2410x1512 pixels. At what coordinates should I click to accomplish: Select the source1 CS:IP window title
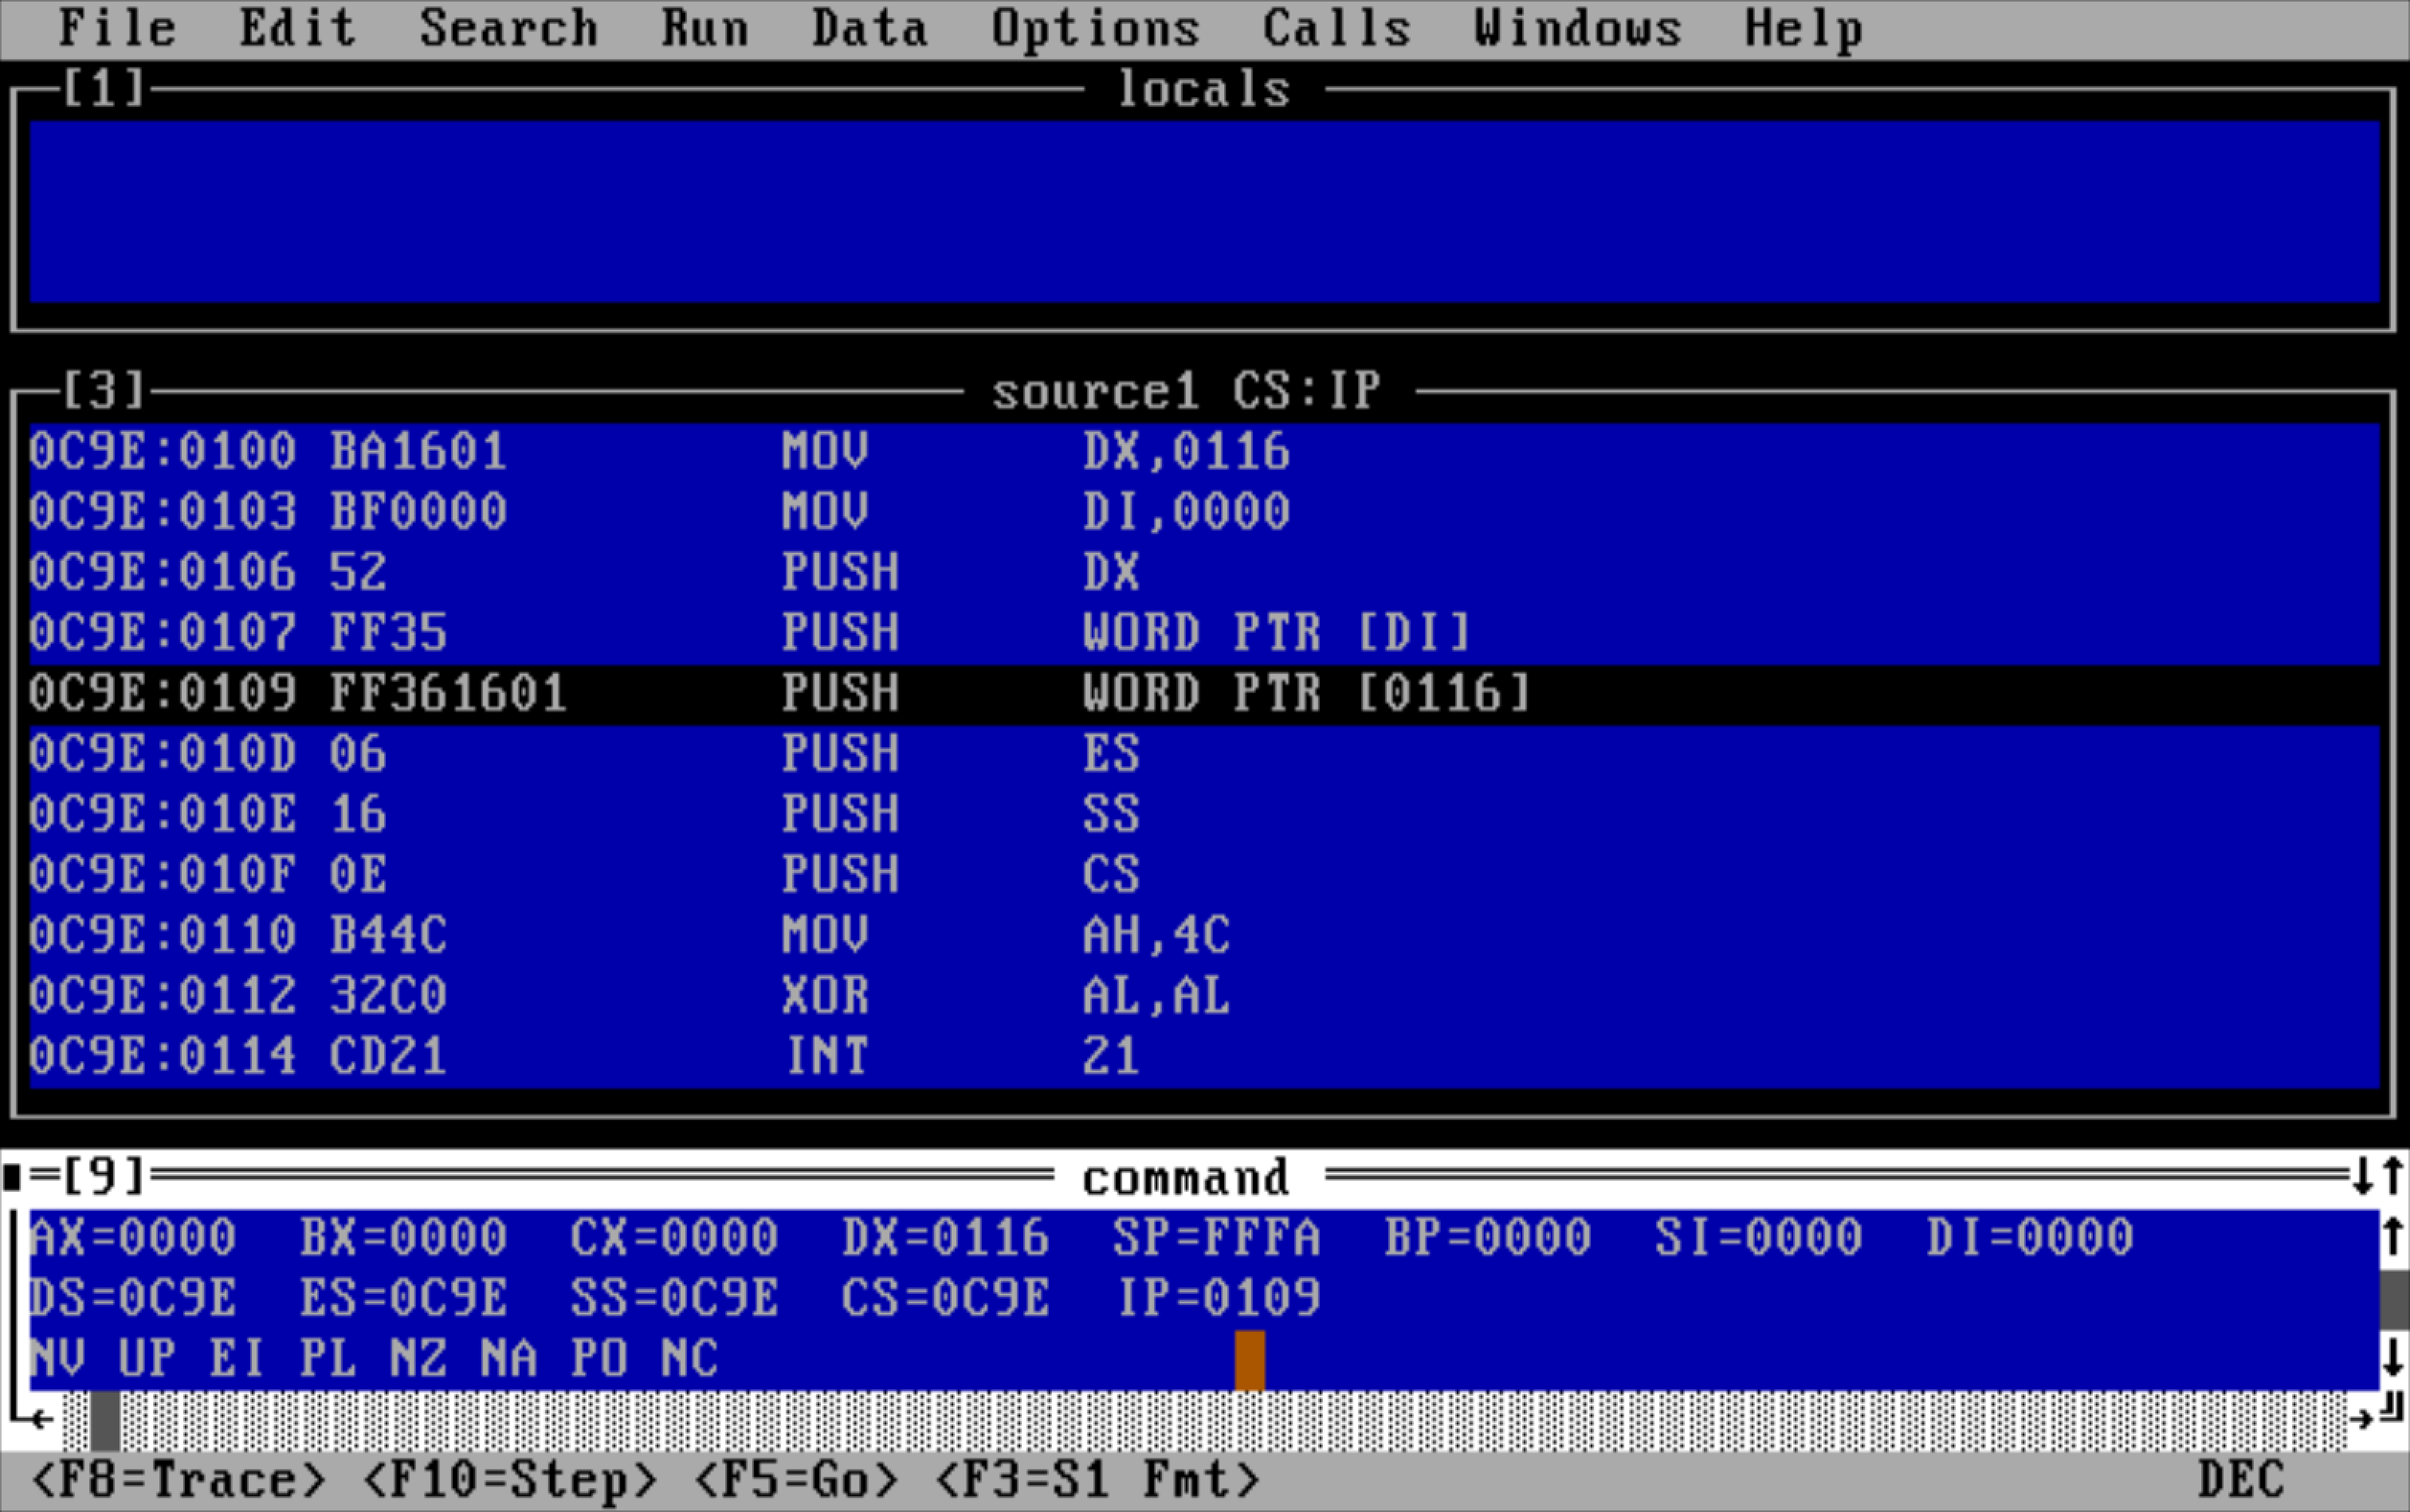[x=1187, y=391]
